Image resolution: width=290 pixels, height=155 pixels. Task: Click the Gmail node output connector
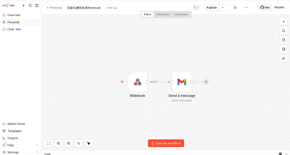(x=192, y=82)
